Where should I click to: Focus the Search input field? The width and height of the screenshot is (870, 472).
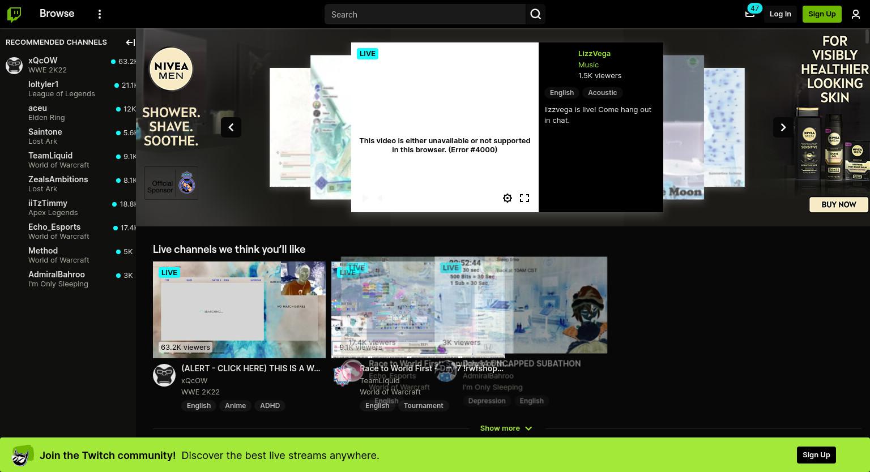(x=425, y=14)
